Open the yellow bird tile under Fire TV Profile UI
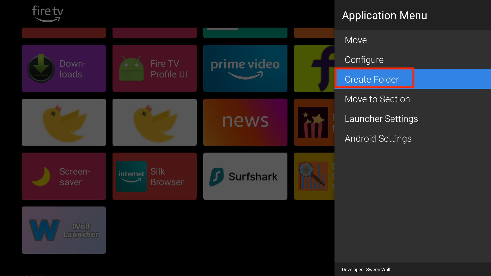The height and width of the screenshot is (276, 491). [x=154, y=122]
